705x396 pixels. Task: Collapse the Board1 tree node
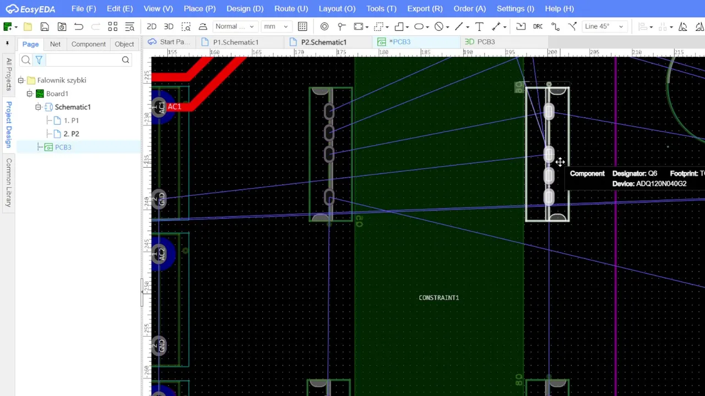click(30, 94)
